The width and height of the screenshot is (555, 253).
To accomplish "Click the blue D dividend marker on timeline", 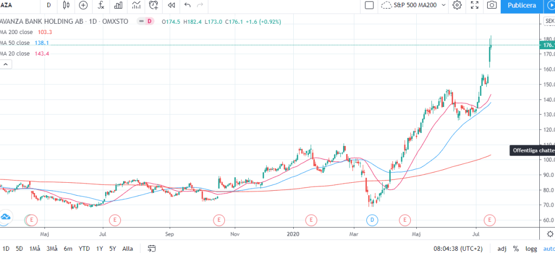I will 372,220.
